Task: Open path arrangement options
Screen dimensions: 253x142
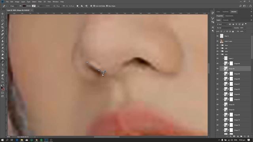Action: pyautogui.click(x=86, y=6)
